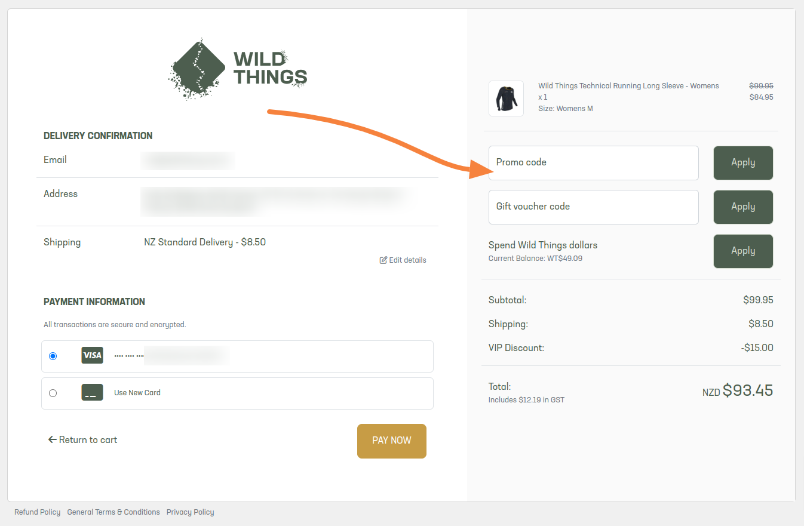Screen dimensions: 804x526
Task: Open General Terms & Conditions link
Action: pos(113,512)
